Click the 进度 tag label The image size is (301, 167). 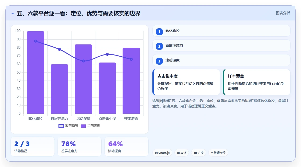pos(200,153)
